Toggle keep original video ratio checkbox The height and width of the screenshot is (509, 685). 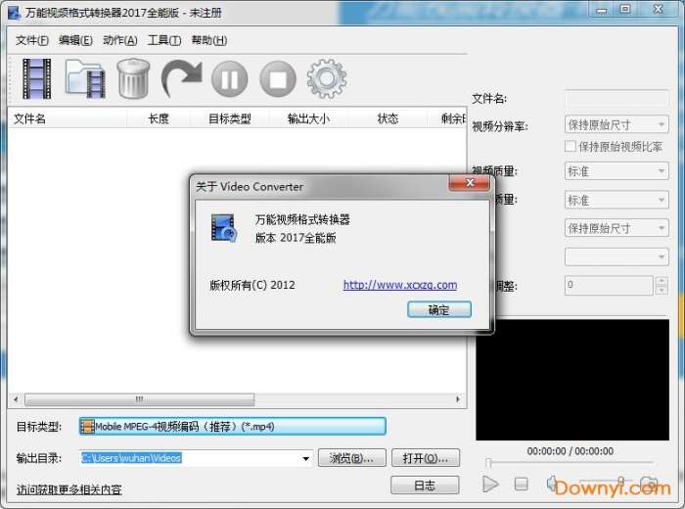[571, 146]
